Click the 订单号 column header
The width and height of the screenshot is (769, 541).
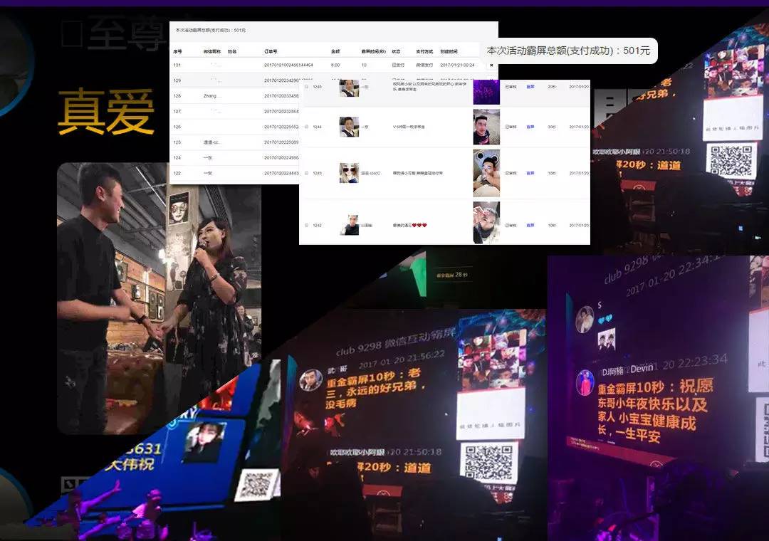coord(271,51)
